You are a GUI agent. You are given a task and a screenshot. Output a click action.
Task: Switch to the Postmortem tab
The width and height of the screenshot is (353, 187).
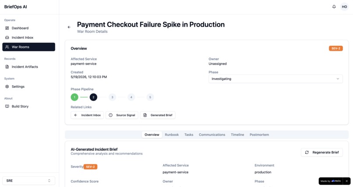pyautogui.click(x=259, y=135)
